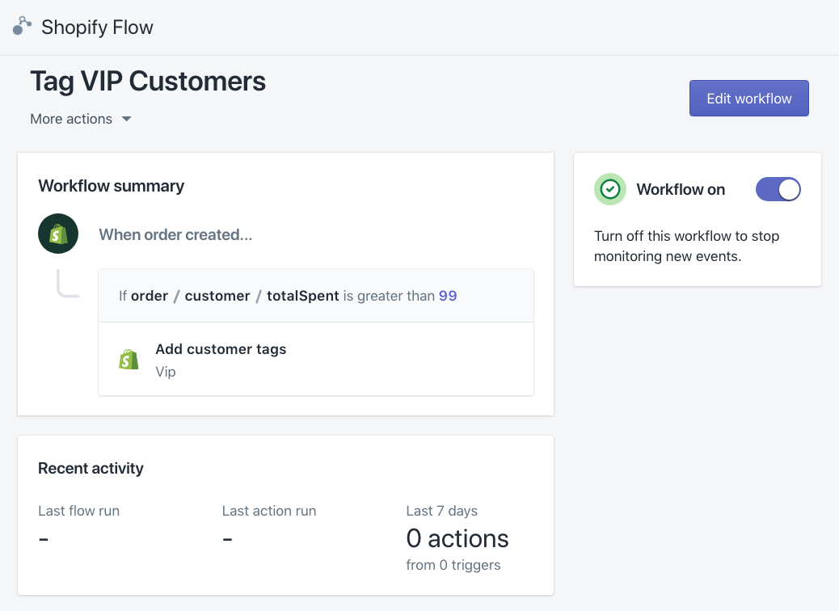Click the 'from 0 triggers' text
This screenshot has width=839, height=611.
point(453,565)
